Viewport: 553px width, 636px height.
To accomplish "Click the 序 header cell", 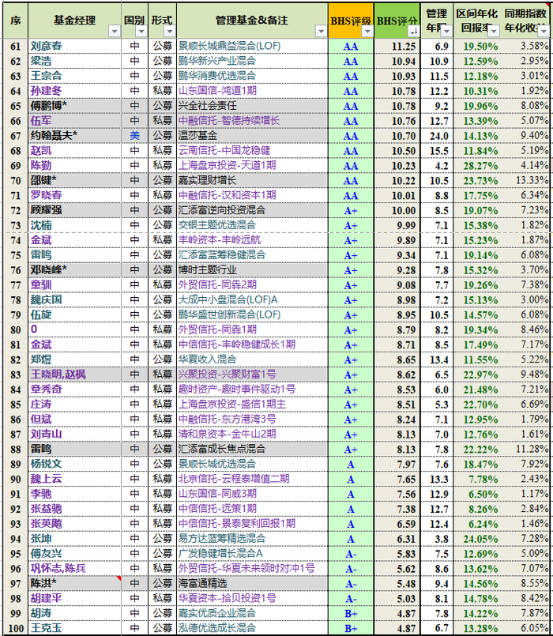I will point(15,21).
